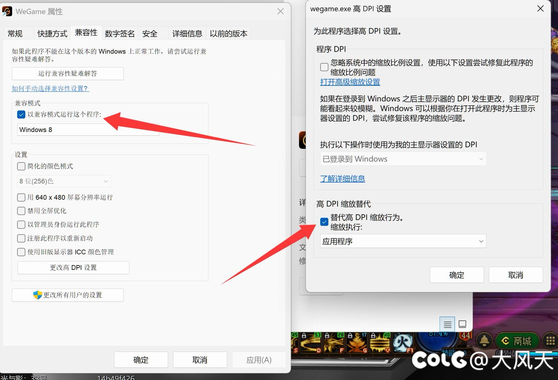Click the skill icon bound to key F

tap(334, 343)
